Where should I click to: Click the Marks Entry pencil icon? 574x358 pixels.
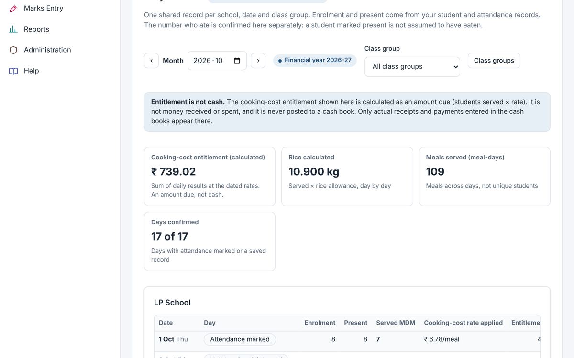[x=13, y=9]
